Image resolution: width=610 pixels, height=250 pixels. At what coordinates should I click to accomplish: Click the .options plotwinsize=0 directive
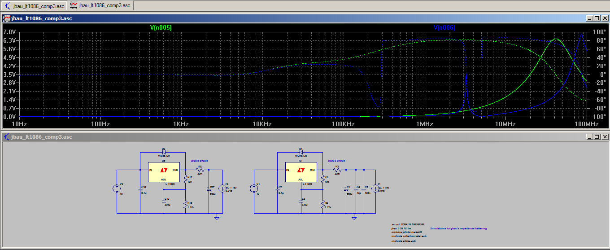pyautogui.click(x=406, y=232)
